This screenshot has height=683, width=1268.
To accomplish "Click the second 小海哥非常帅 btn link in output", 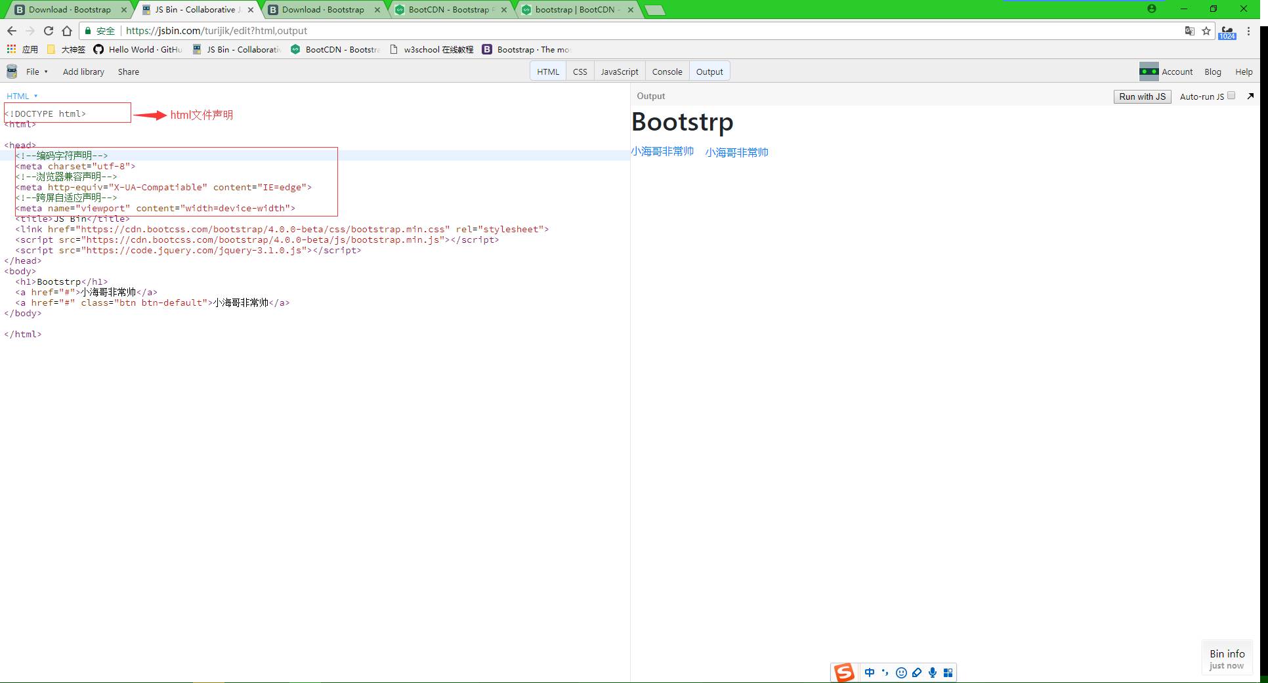I will pyautogui.click(x=736, y=152).
